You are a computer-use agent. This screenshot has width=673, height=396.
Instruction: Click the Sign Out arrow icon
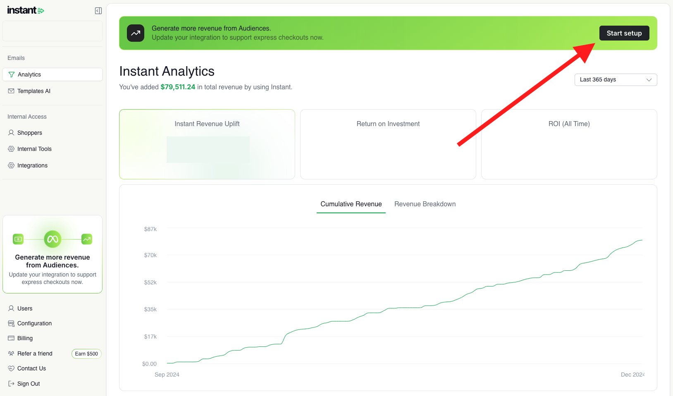[11, 384]
